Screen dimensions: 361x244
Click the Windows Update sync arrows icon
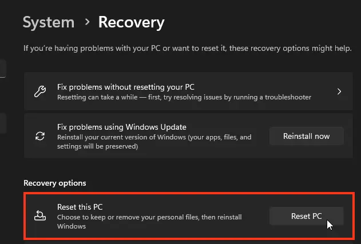coord(40,137)
